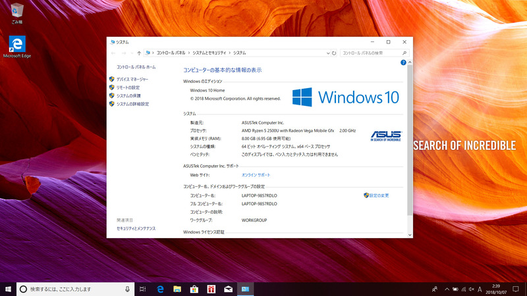Open the clock showing 2018/10/07
527x296 pixels.
pos(496,289)
